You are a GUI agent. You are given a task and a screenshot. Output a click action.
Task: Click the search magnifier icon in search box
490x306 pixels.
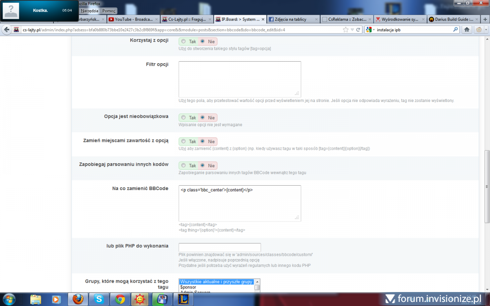coord(456,30)
